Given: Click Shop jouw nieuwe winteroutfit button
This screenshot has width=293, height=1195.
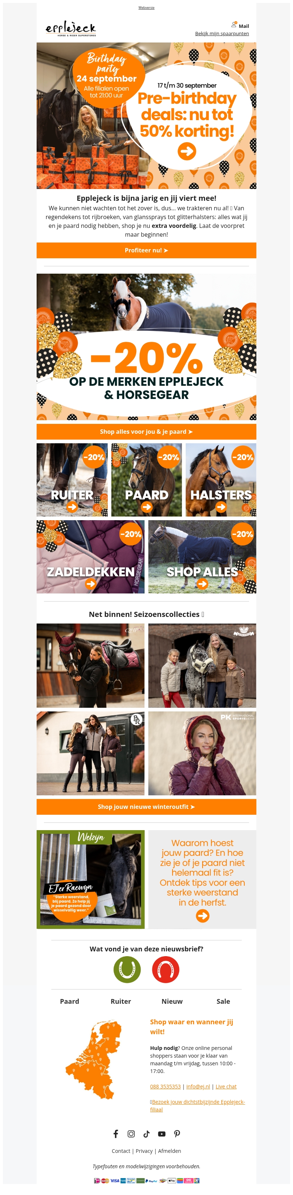Looking at the screenshot, I should [146, 807].
